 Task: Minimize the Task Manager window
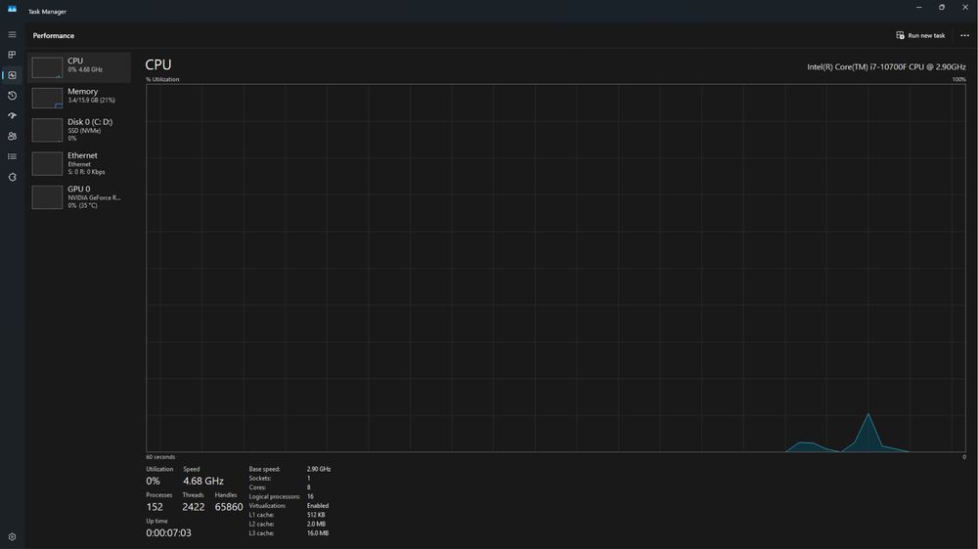(x=918, y=8)
